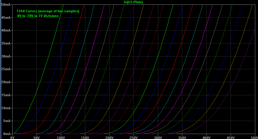Click the 350V x-axis label
The height and width of the screenshot is (139, 258).
(x=182, y=137)
